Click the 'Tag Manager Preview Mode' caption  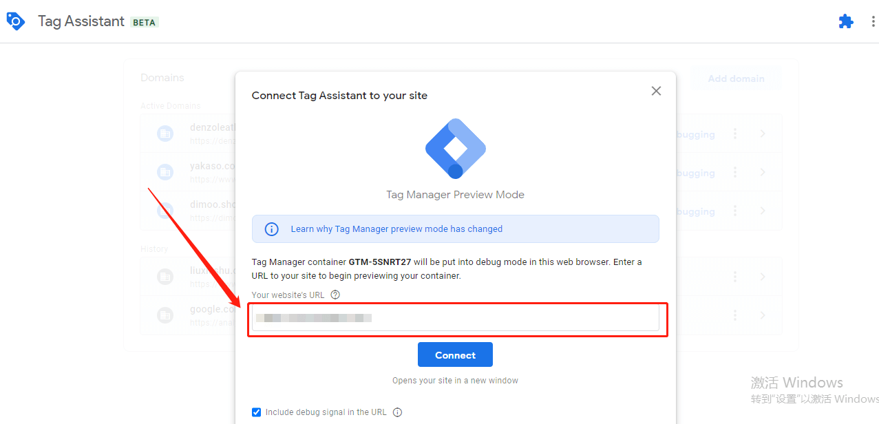(455, 195)
